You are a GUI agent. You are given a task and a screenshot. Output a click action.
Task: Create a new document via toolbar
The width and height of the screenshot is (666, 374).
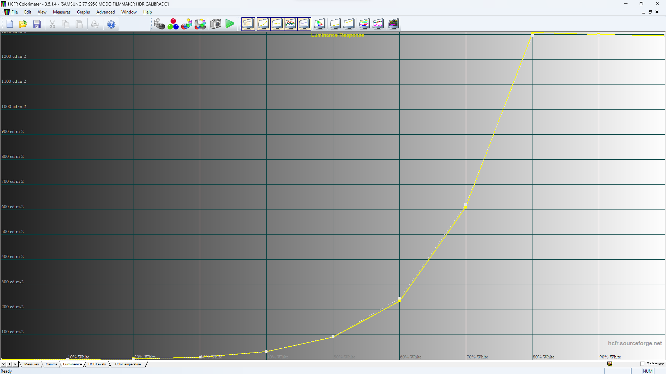point(10,24)
